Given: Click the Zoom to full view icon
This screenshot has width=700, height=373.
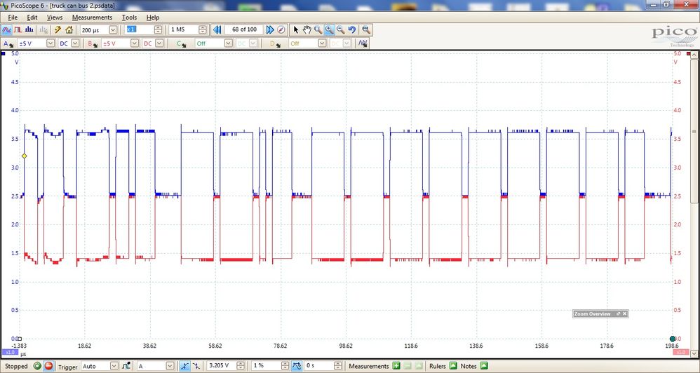Looking at the screenshot, I should pos(366,30).
